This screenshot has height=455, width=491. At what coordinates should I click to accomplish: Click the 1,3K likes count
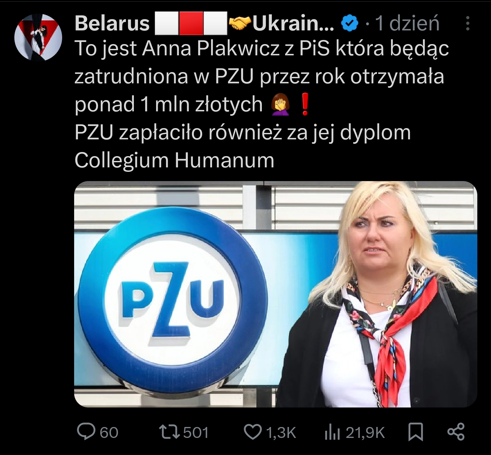pyautogui.click(x=281, y=433)
